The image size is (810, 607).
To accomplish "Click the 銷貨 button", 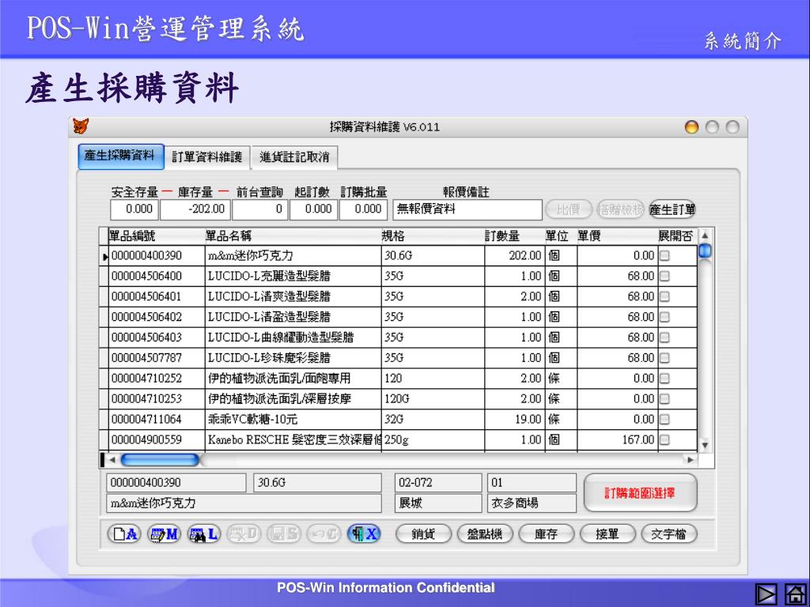I will [424, 533].
